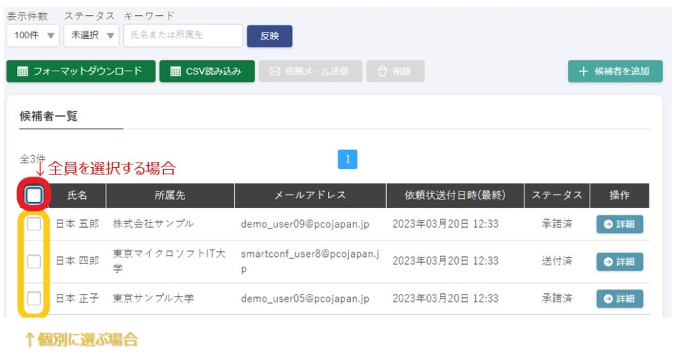
Task: Click 送付済 status of 日本 四郎
Action: [x=557, y=261]
